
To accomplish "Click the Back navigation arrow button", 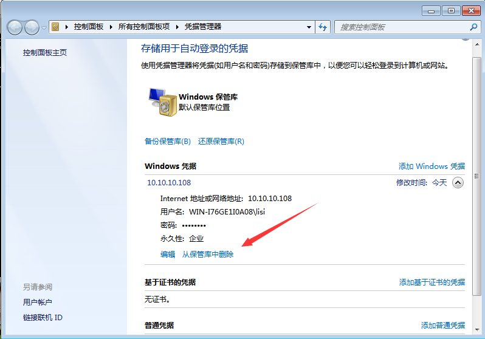I will (15, 27).
